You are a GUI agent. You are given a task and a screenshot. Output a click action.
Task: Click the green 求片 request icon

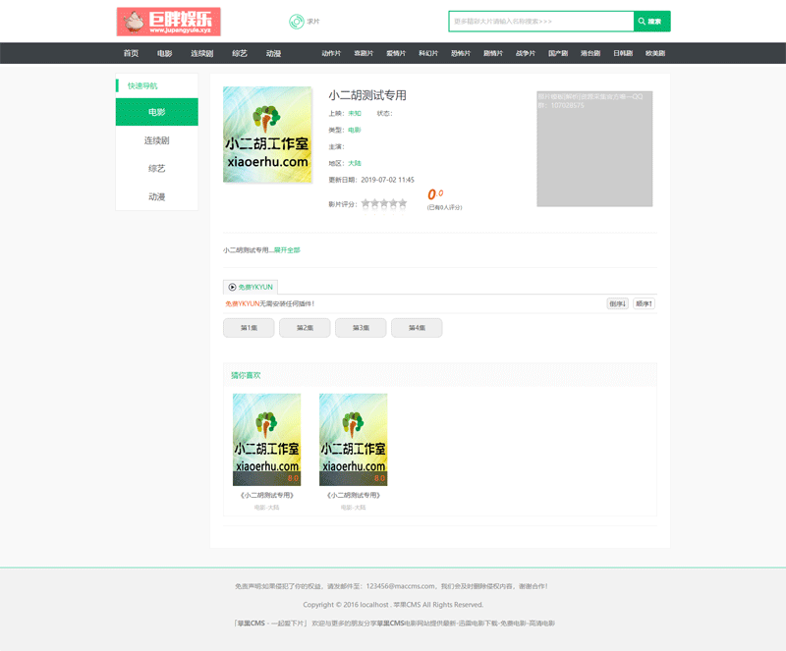click(296, 22)
